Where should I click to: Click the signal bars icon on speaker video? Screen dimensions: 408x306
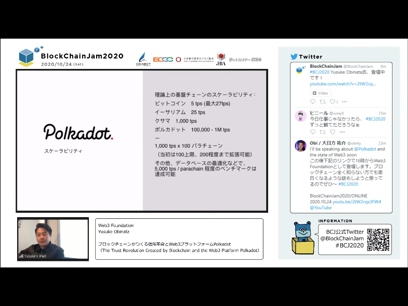[x=21, y=256]
